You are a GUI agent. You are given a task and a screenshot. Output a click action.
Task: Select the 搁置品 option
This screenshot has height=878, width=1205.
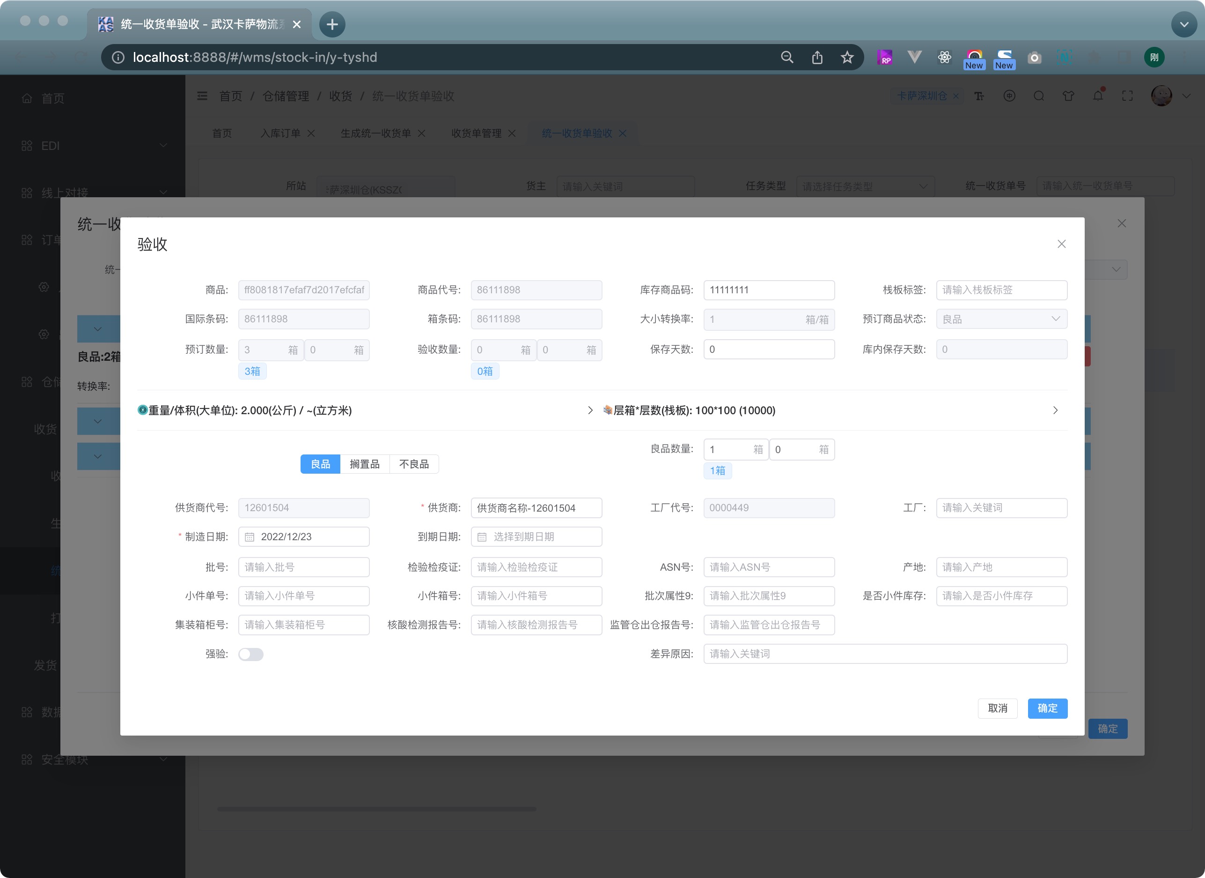tap(365, 464)
